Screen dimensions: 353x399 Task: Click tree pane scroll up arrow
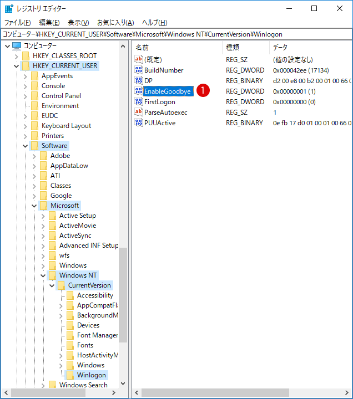pyautogui.click(x=123, y=46)
